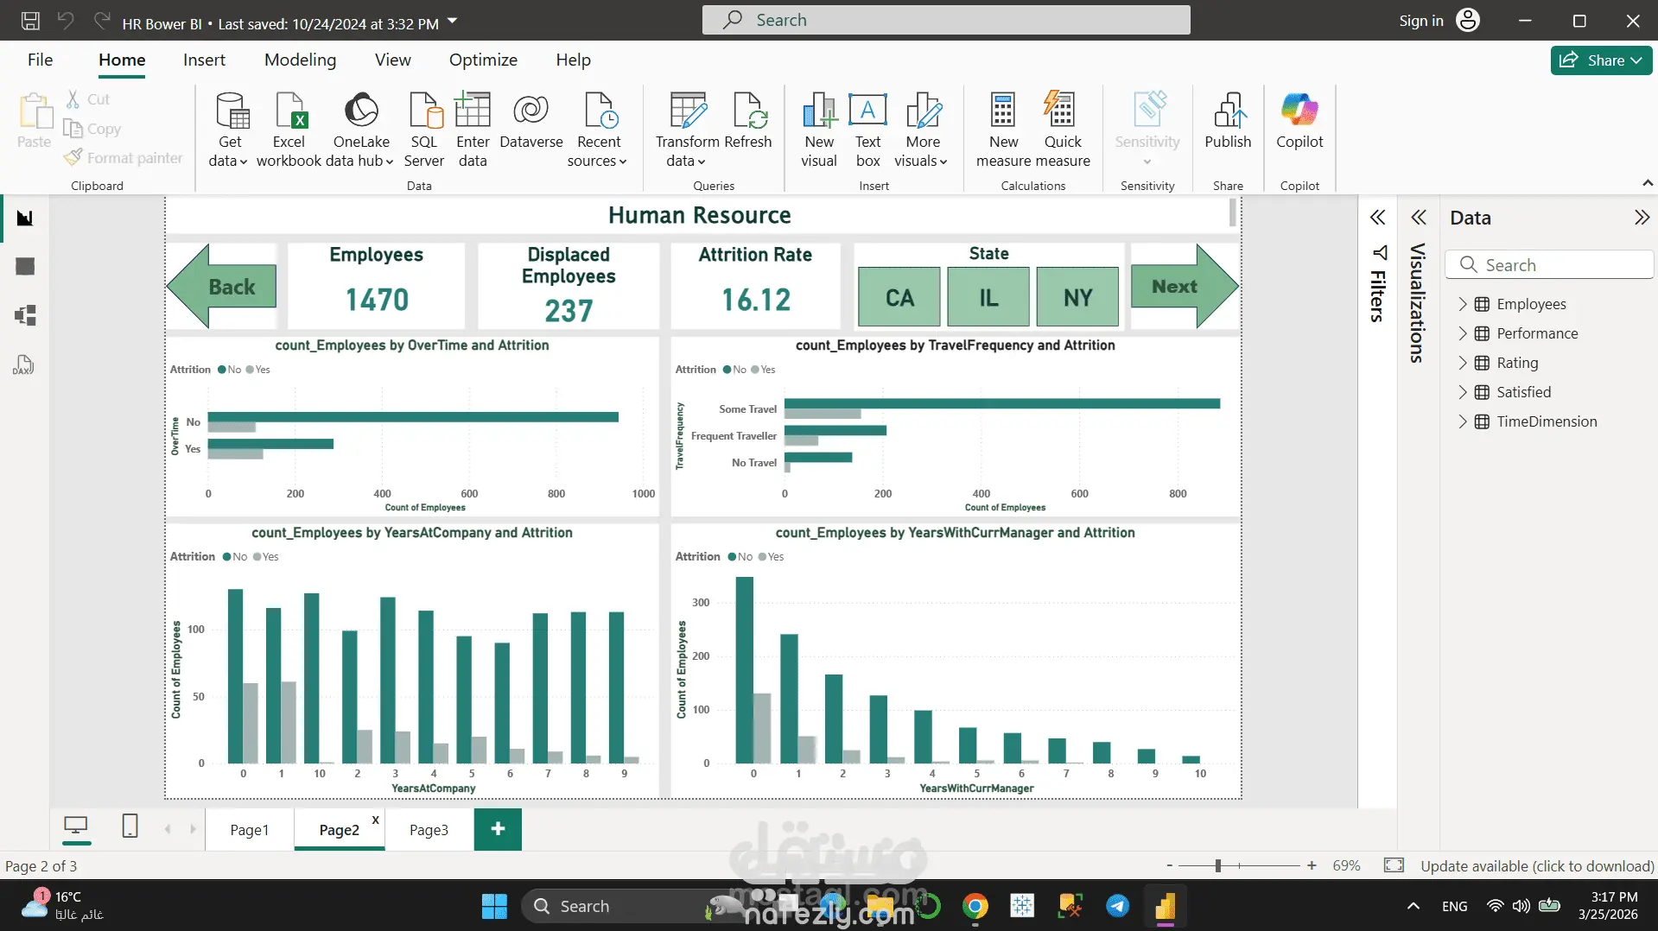Open OneLake data hub
Screen dimensions: 1658x931
(361, 130)
